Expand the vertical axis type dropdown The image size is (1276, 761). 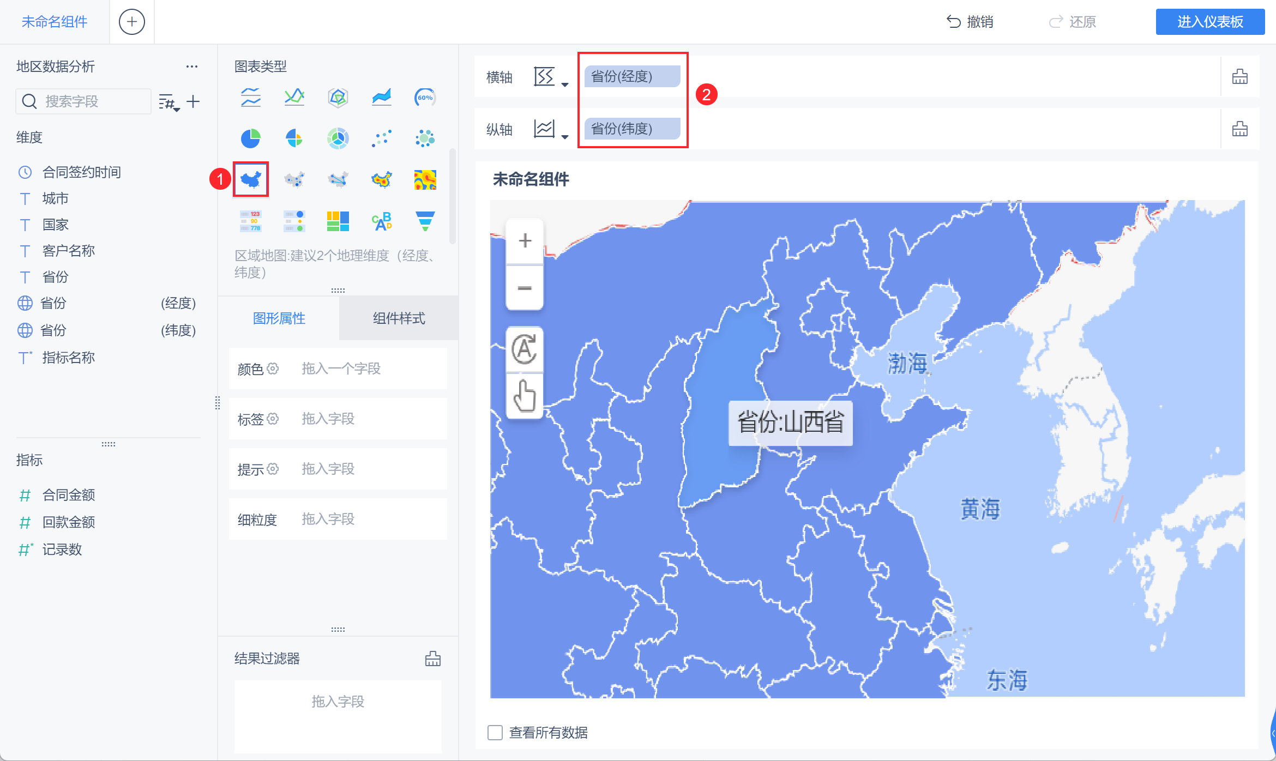coord(551,130)
